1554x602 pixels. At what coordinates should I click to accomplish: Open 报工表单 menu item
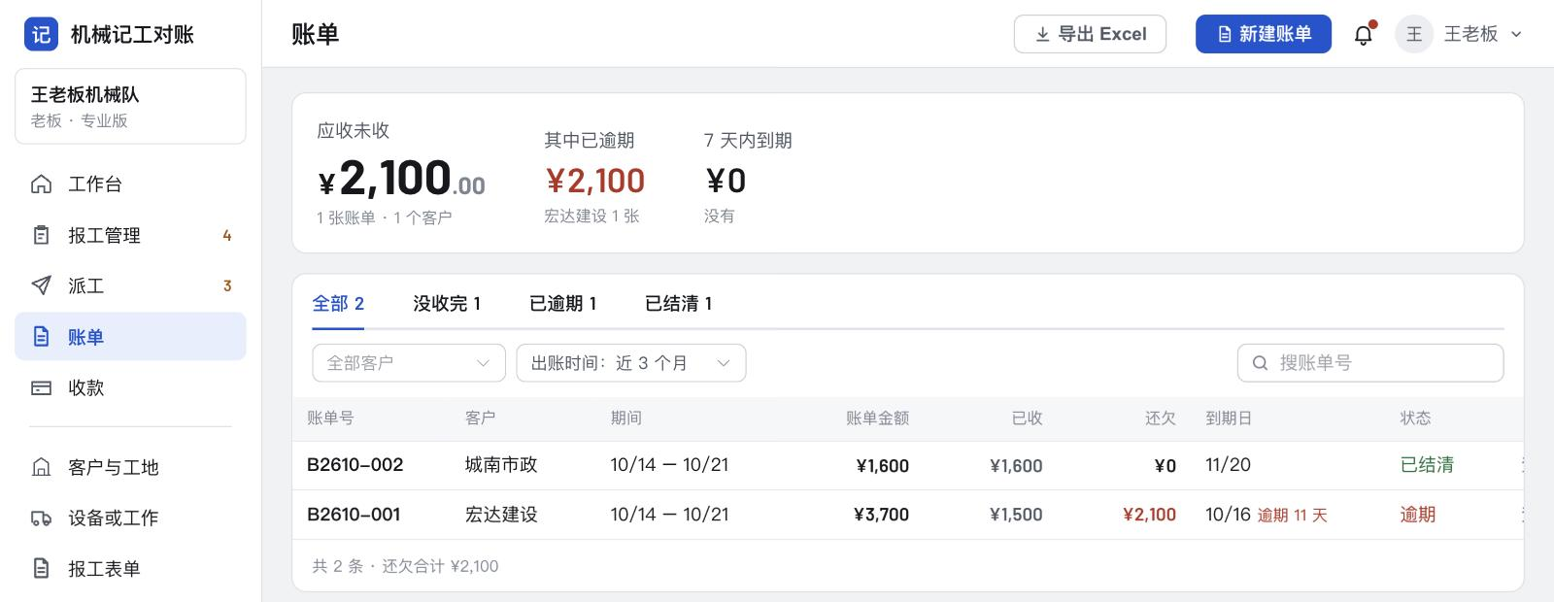point(130,568)
